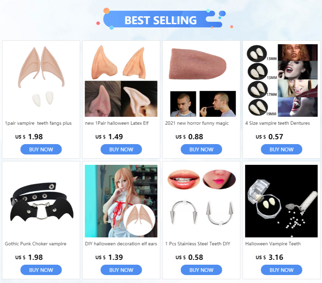Image resolution: width=322 pixels, height=283 pixels.
Task: Open the Latex Elf ears product photo
Action: pyautogui.click(x=121, y=81)
